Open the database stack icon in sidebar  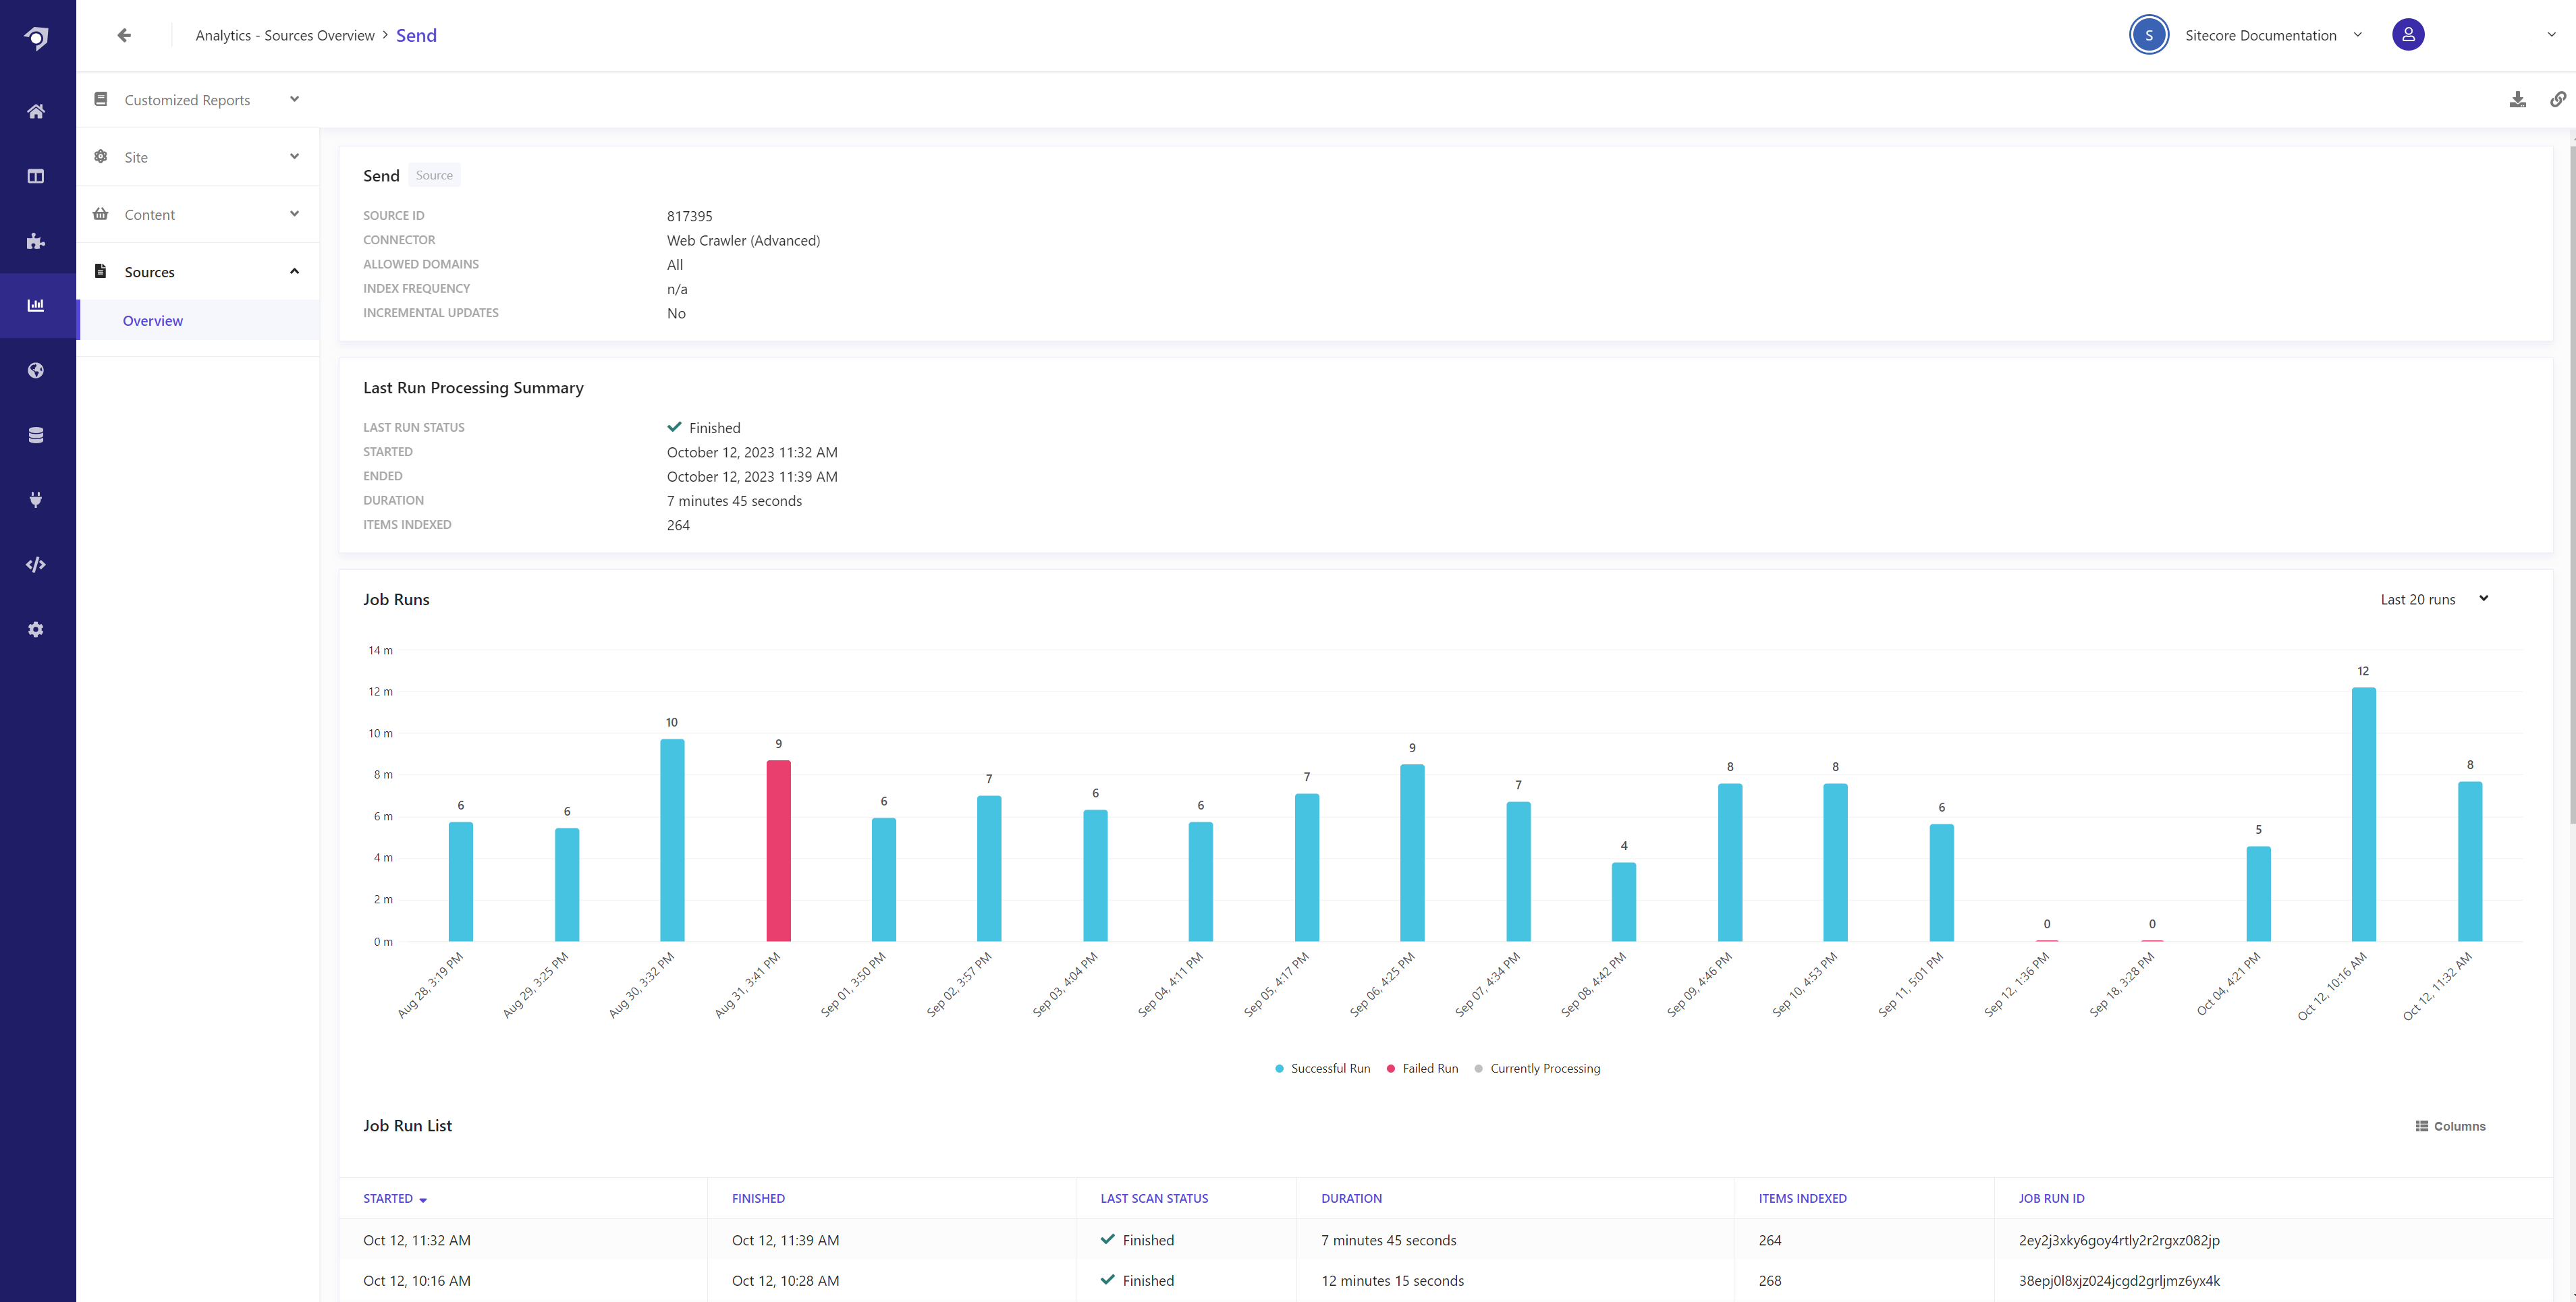coord(36,434)
